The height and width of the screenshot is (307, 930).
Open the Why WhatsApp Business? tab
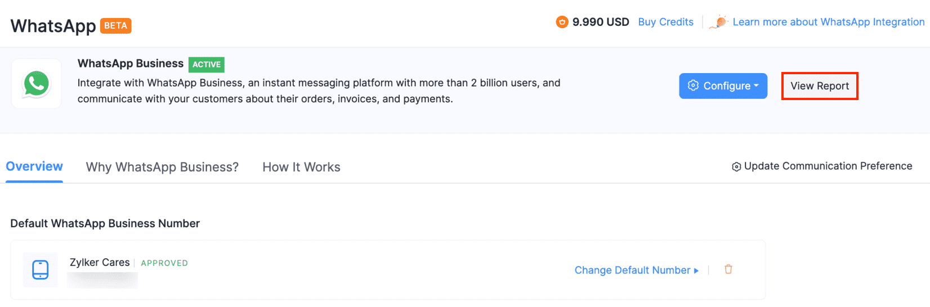tap(162, 167)
